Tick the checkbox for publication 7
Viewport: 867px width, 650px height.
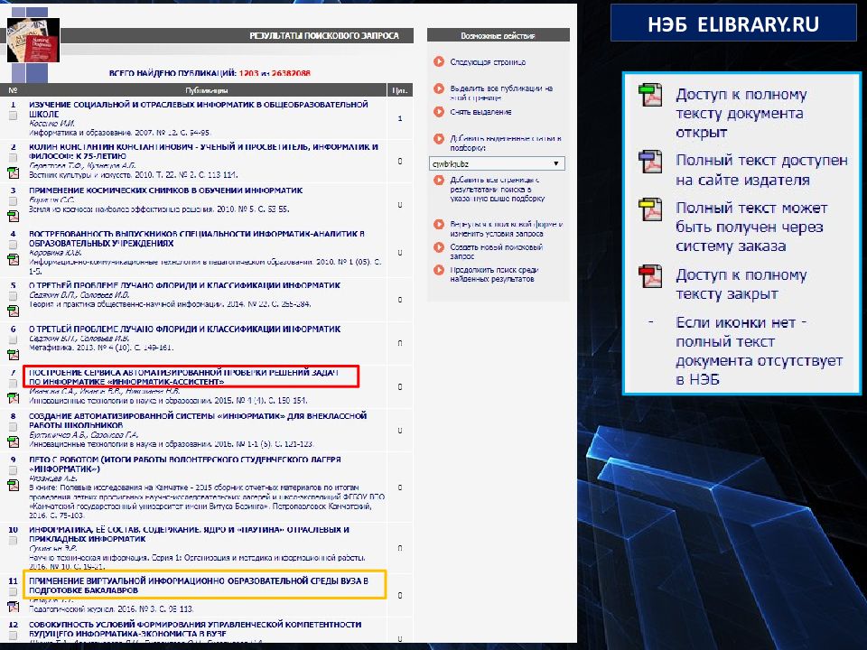[x=13, y=383]
